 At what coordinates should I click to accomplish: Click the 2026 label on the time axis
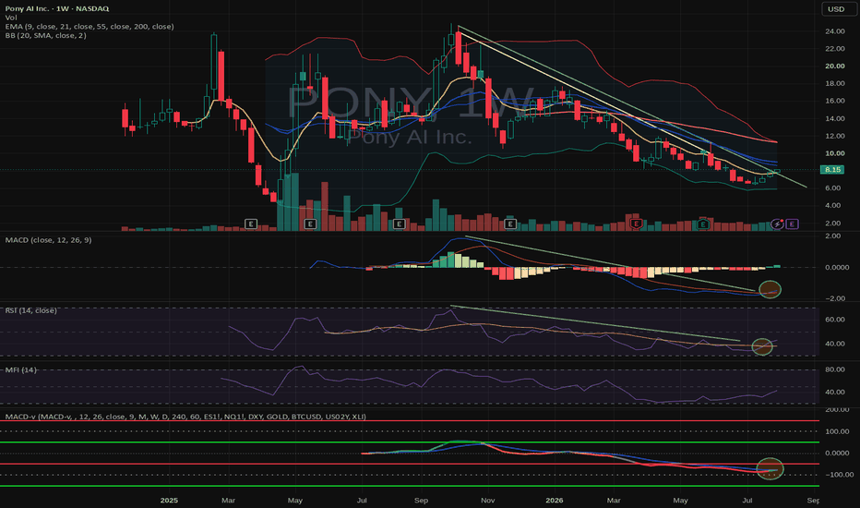tap(555, 501)
